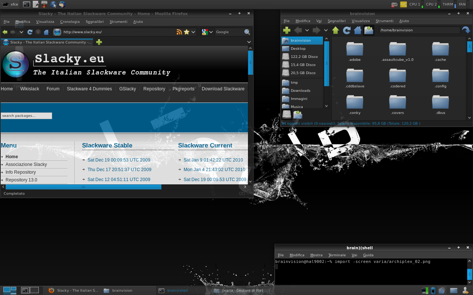
Task: Open the yellow notes icon in panel
Action: click(x=404, y=4)
